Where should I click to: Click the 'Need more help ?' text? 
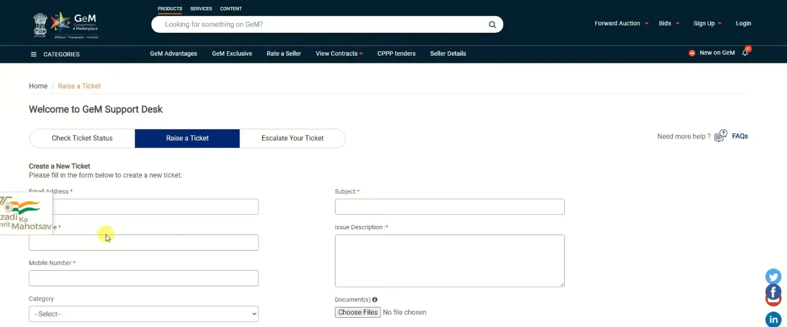pos(684,137)
